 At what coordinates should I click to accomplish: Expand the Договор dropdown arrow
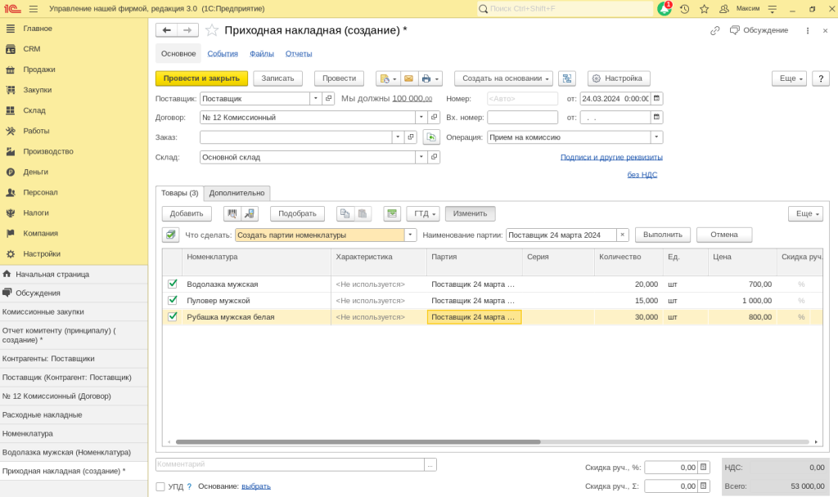[x=421, y=117]
